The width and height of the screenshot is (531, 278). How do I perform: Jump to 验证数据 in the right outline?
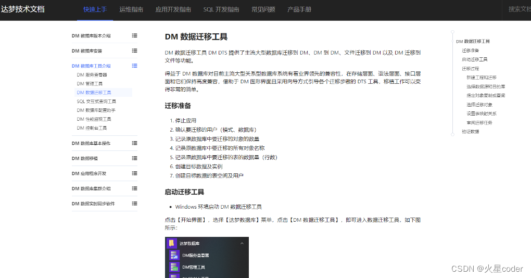(471, 132)
